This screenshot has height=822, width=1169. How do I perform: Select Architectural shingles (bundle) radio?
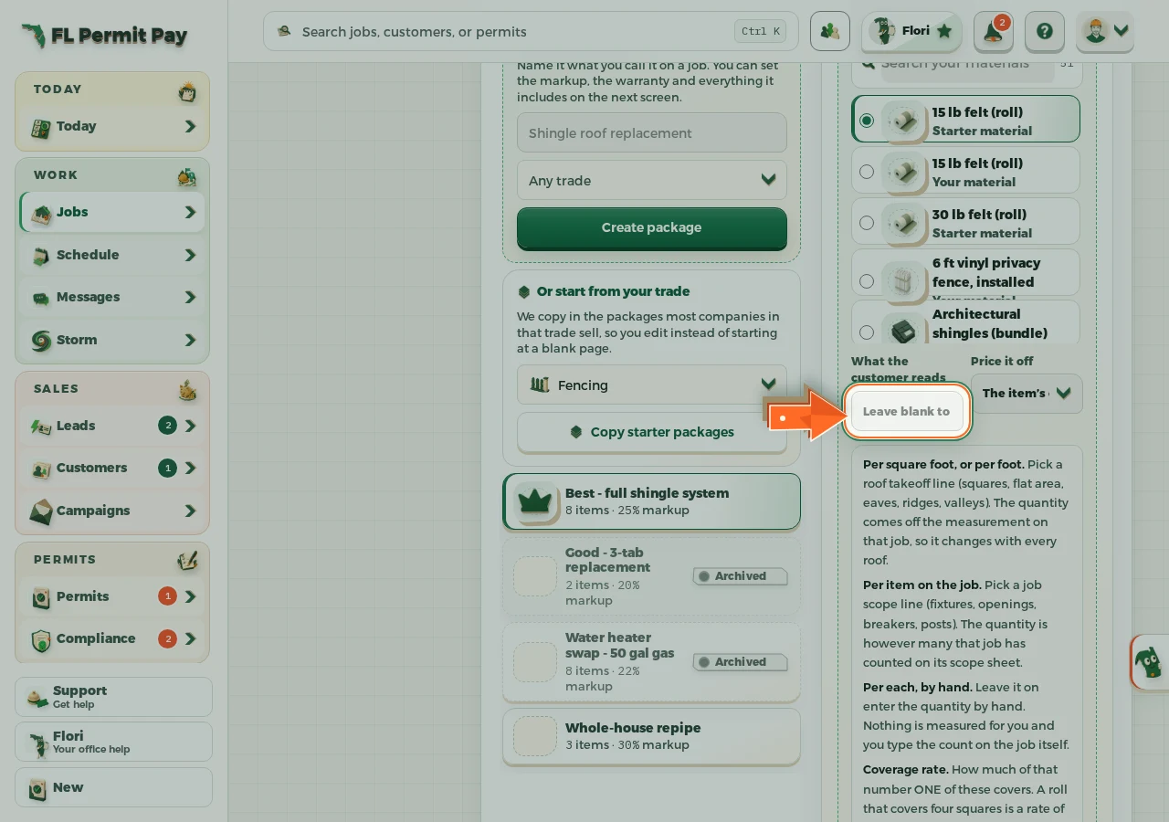[x=867, y=332]
